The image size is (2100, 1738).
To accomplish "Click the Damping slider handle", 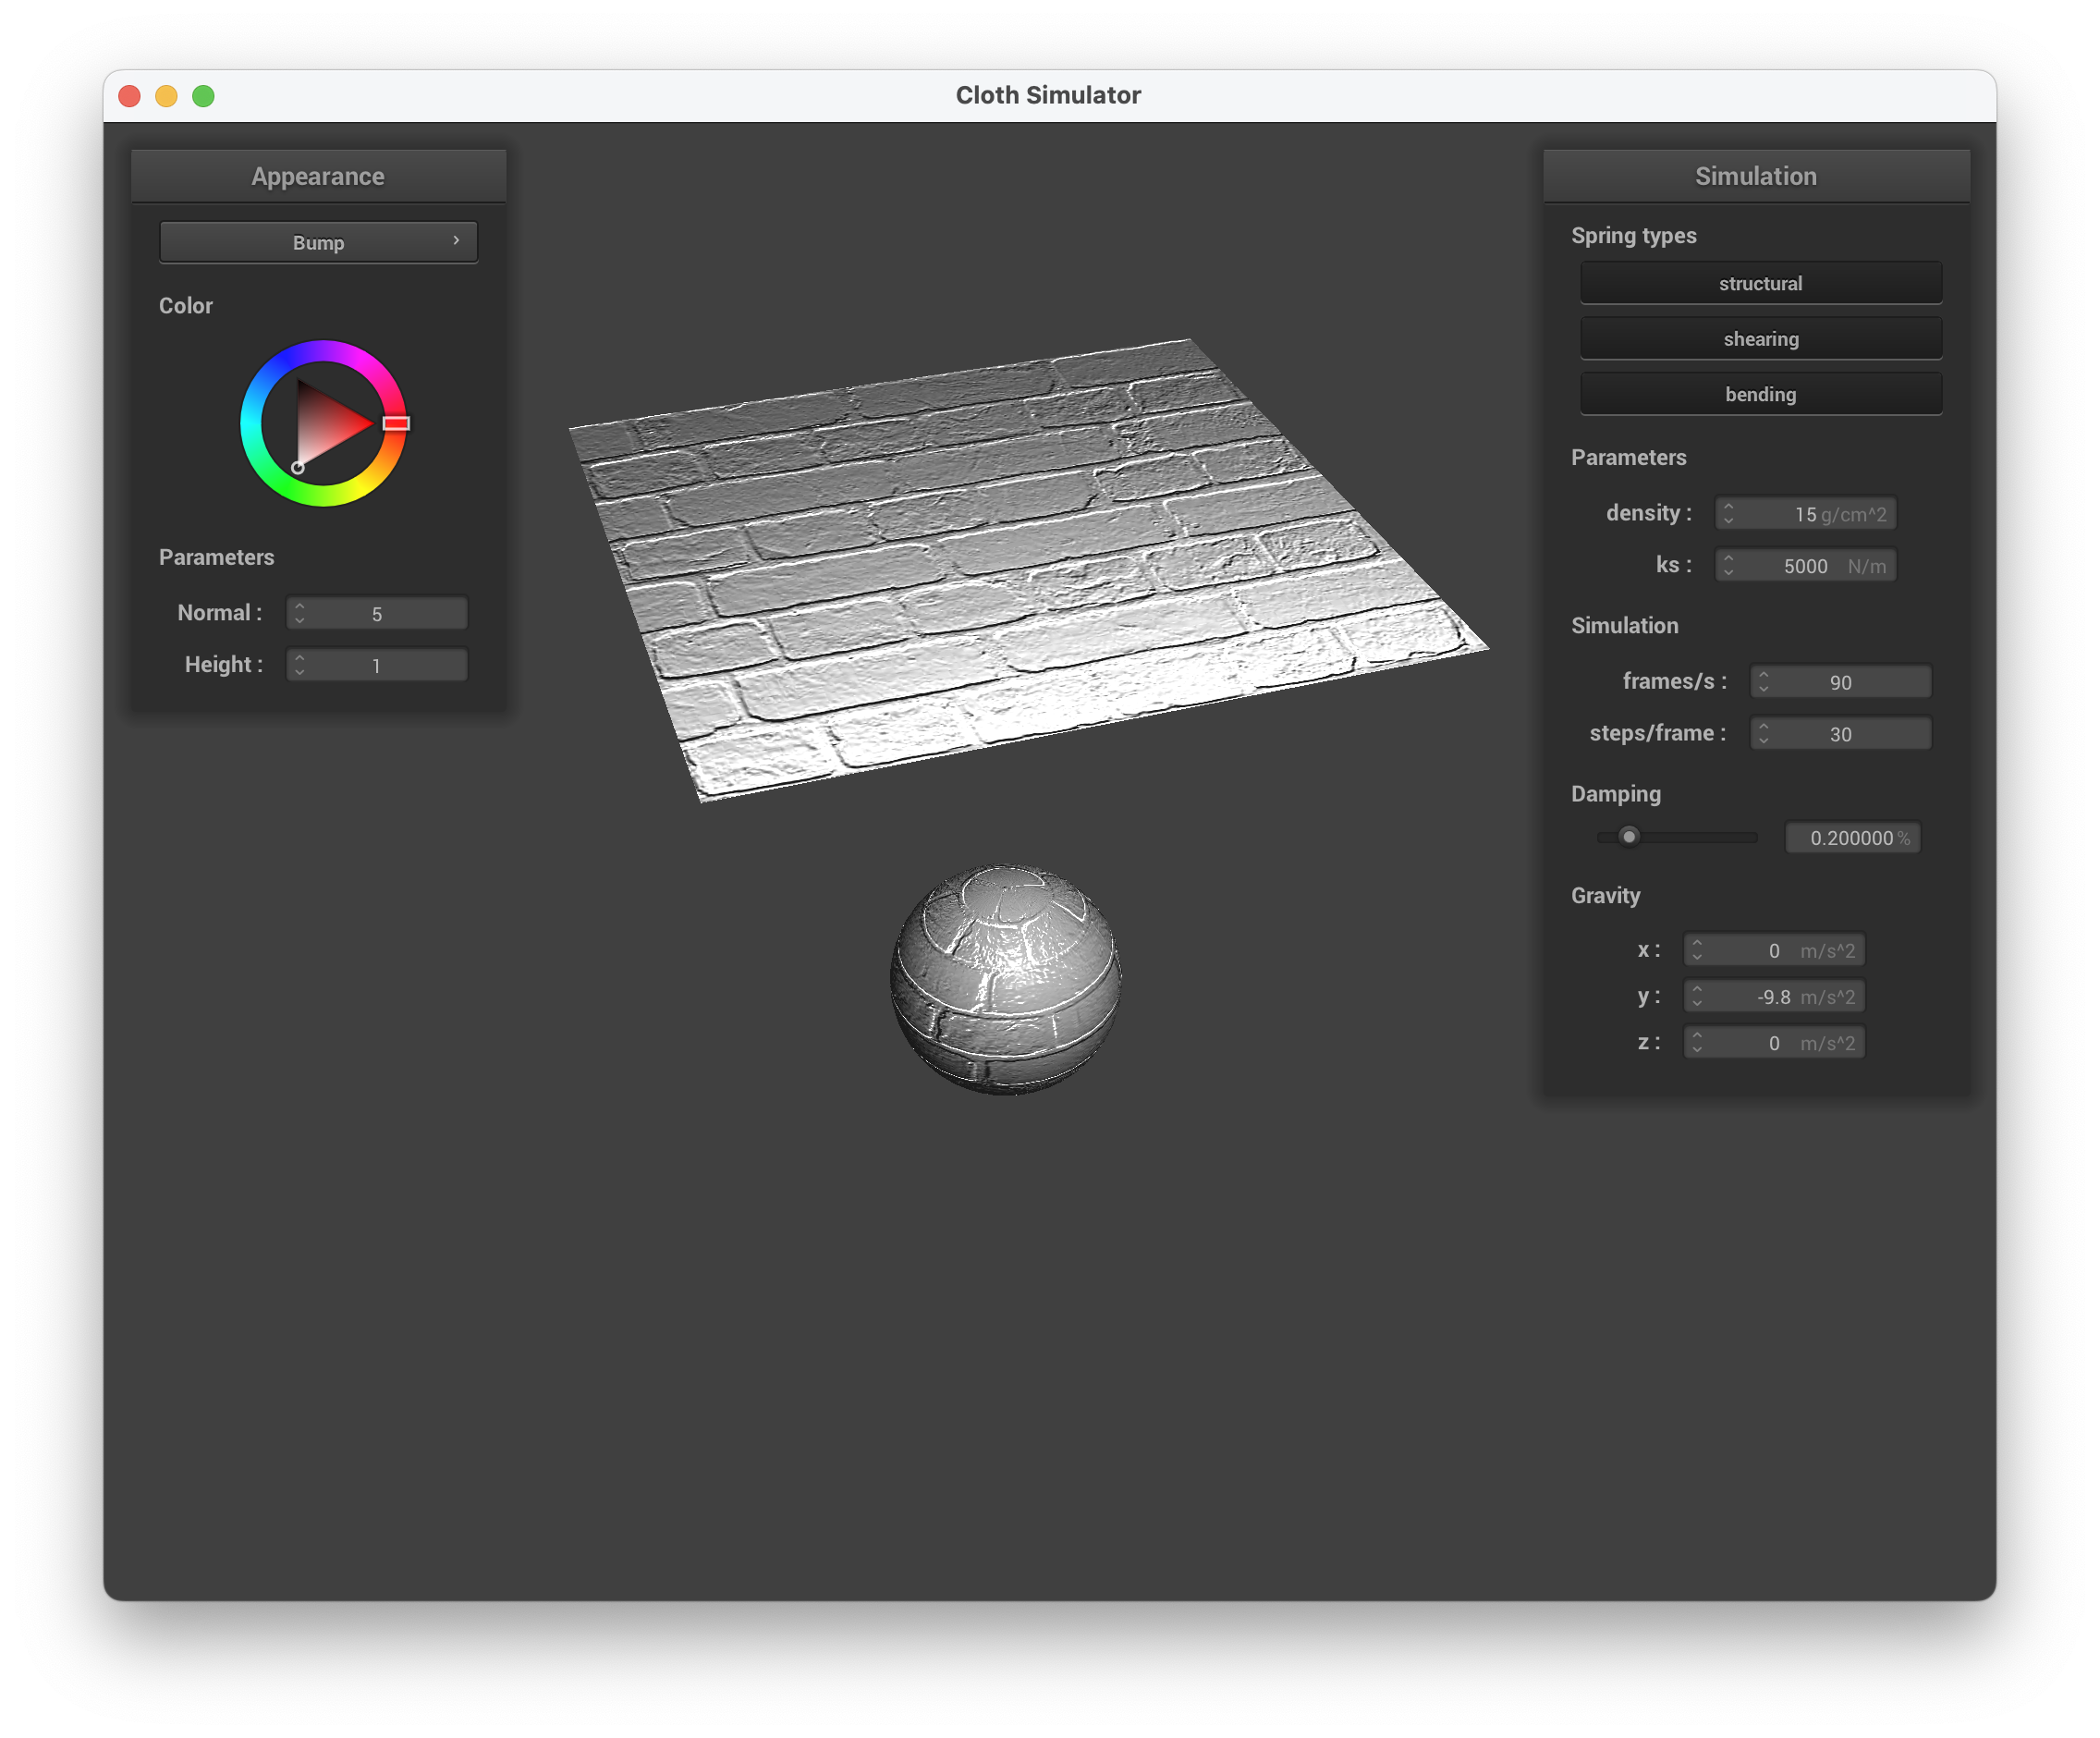I will tap(1629, 837).
